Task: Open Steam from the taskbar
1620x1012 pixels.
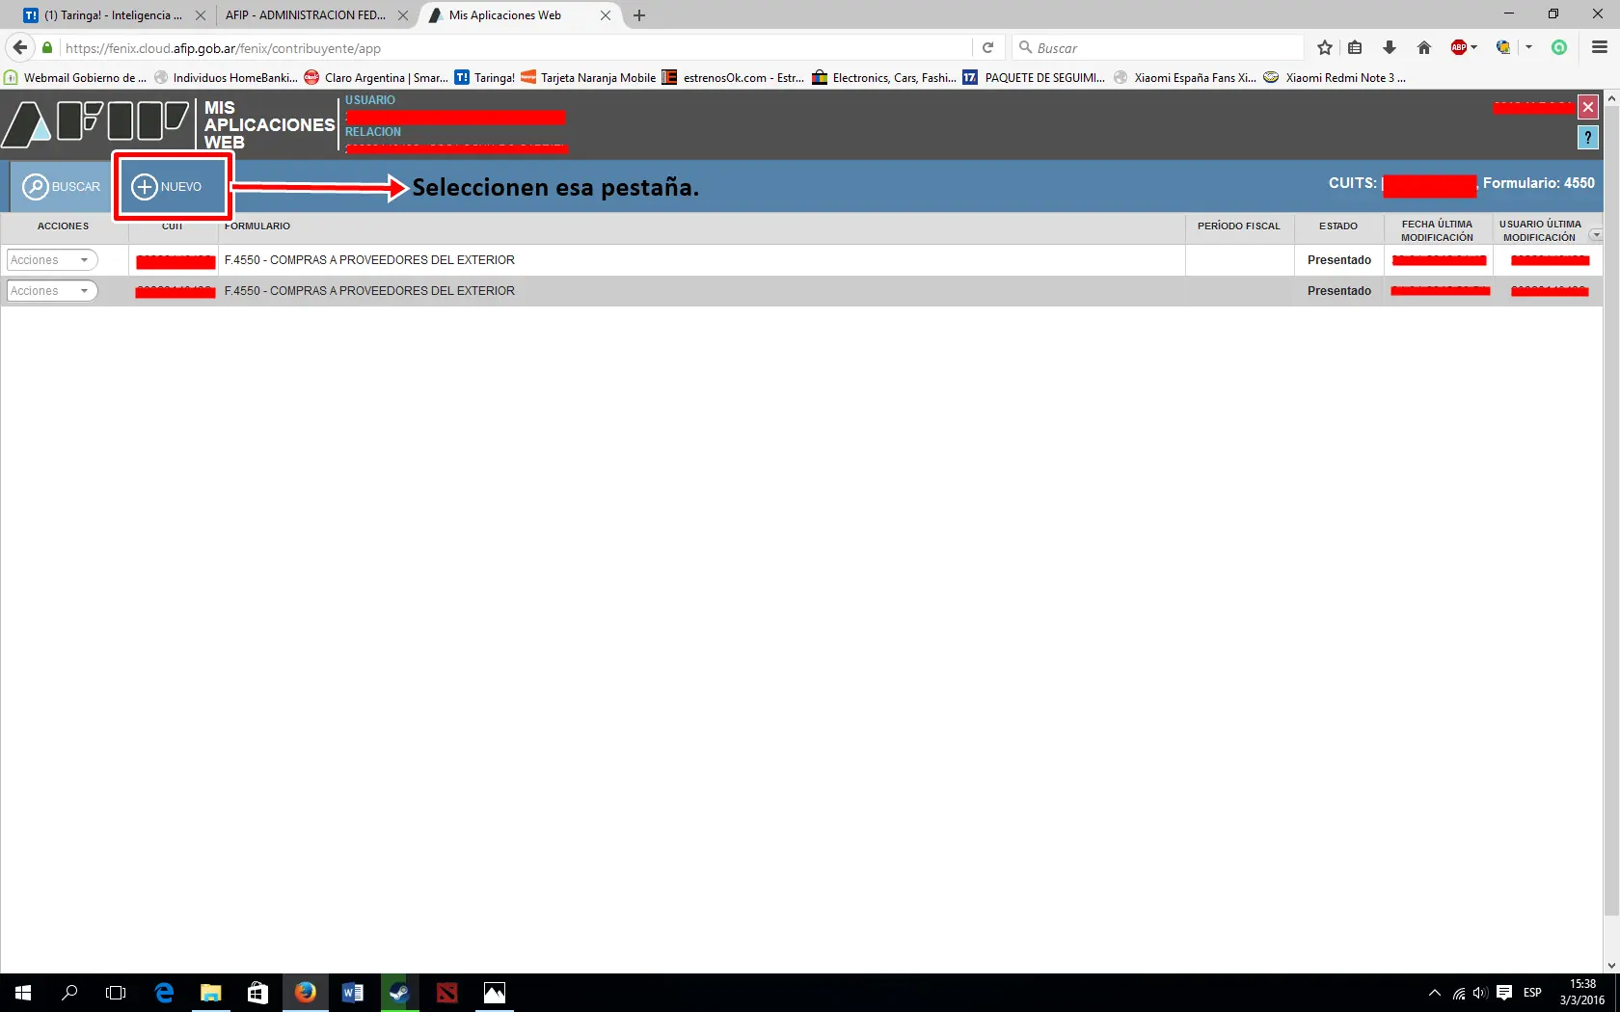Action: pyautogui.click(x=399, y=993)
